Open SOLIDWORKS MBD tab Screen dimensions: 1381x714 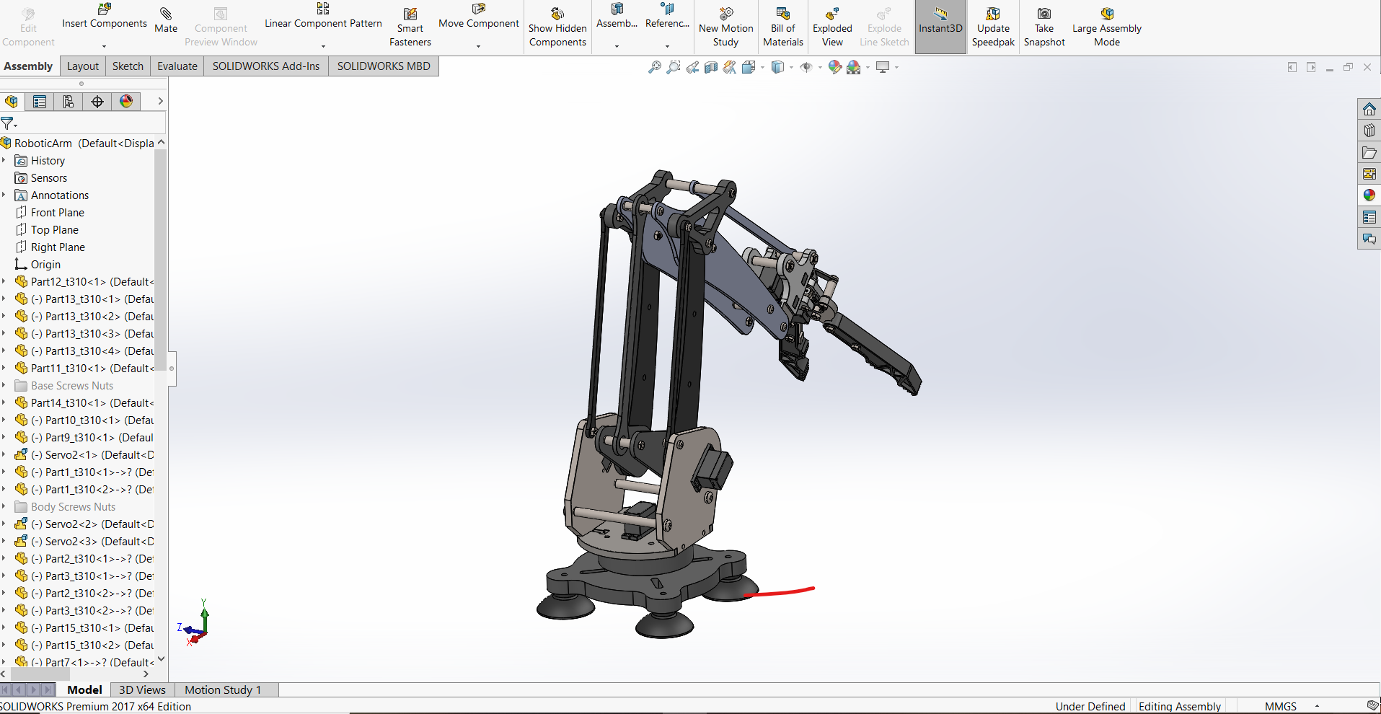[x=384, y=66]
